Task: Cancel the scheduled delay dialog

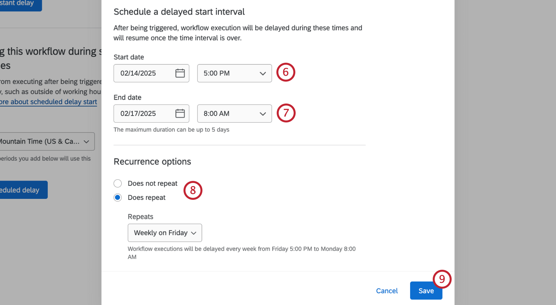Action: 387,290
